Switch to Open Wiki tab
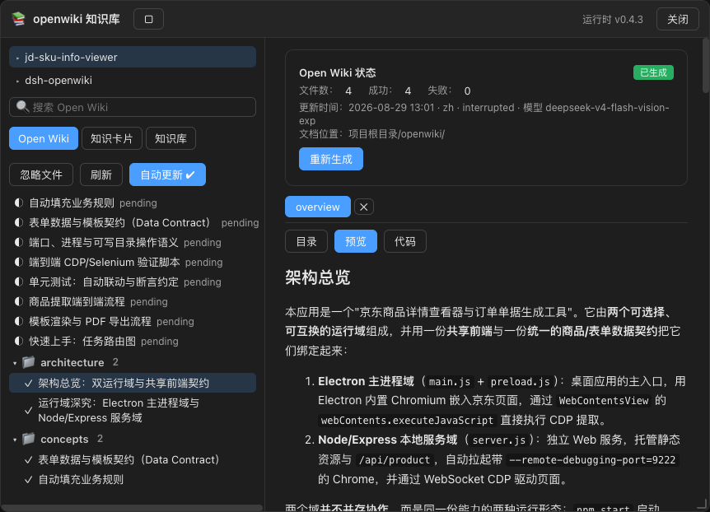The image size is (710, 512). (x=44, y=138)
